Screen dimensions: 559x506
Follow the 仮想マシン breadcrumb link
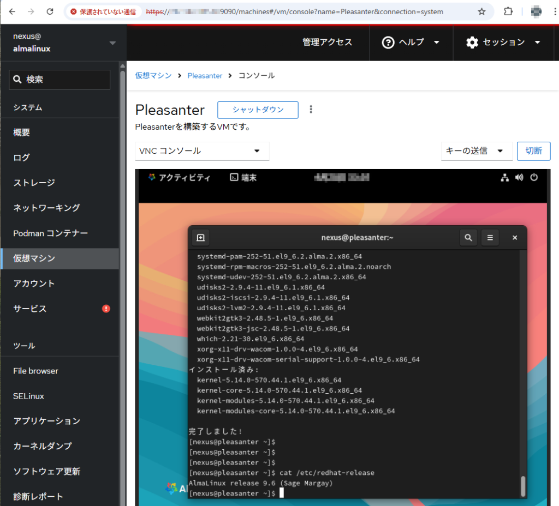click(153, 76)
